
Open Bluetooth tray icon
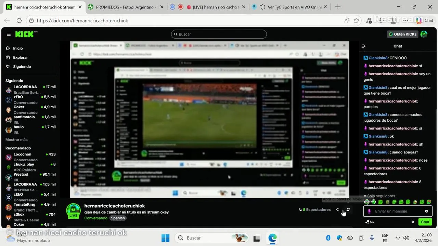328,238
